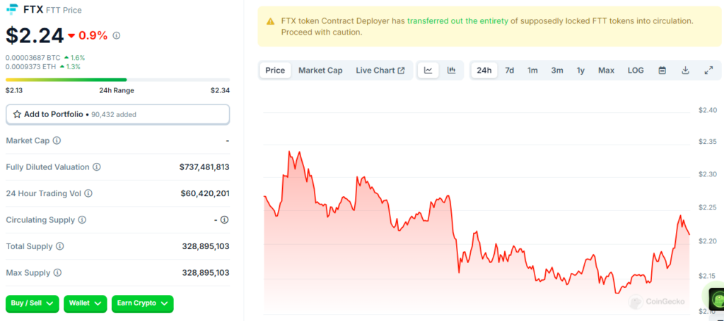724x321 pixels.
Task: Click the star icon in Add to Portfolio
Action: point(17,114)
